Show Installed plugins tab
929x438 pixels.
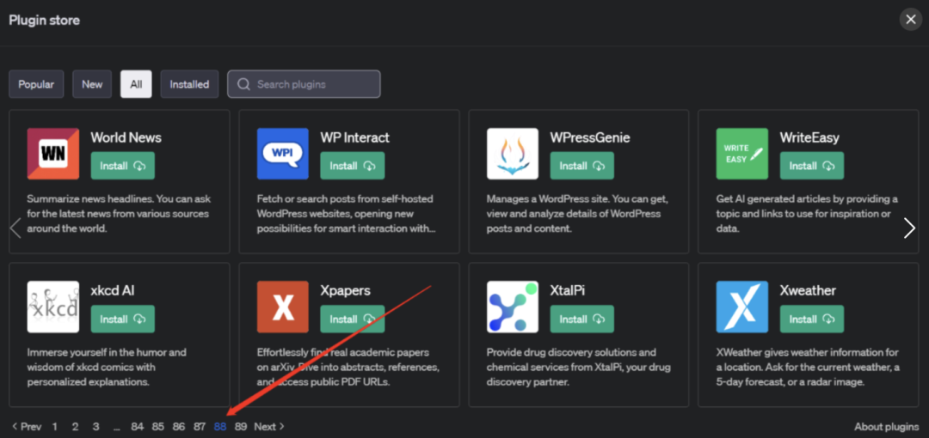click(x=189, y=84)
